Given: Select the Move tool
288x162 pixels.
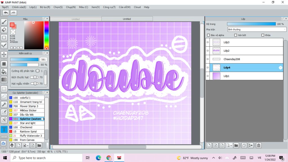Looking at the screenshot, I should pos(4,55).
